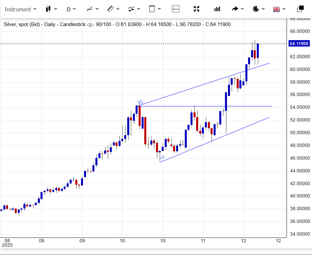The height and width of the screenshot is (255, 312).
Task: Pop out the chart into a new window
Action: (x=300, y=9)
